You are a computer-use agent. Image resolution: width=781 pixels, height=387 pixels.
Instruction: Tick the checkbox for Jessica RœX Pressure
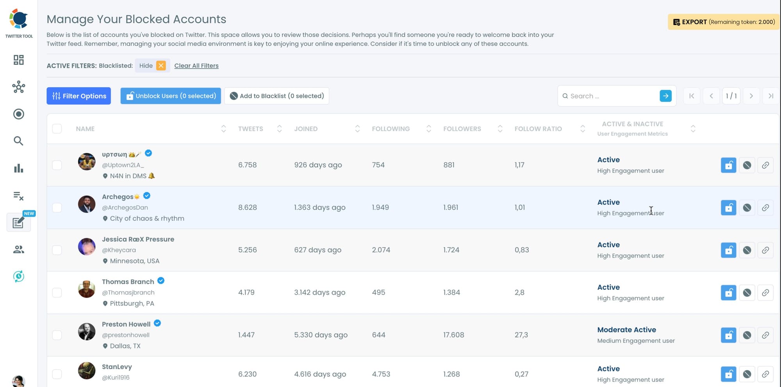(57, 250)
